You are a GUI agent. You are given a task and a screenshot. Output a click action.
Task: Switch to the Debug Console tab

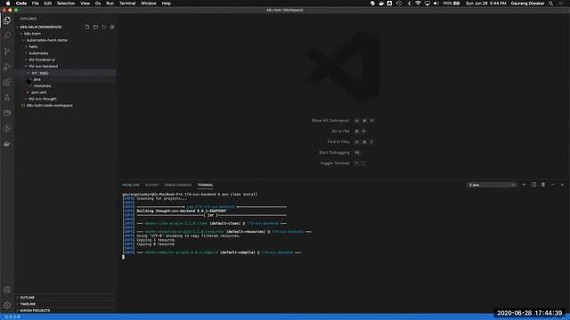(x=178, y=185)
